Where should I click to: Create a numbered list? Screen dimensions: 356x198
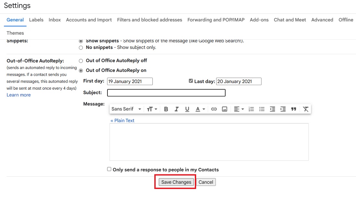(x=251, y=109)
